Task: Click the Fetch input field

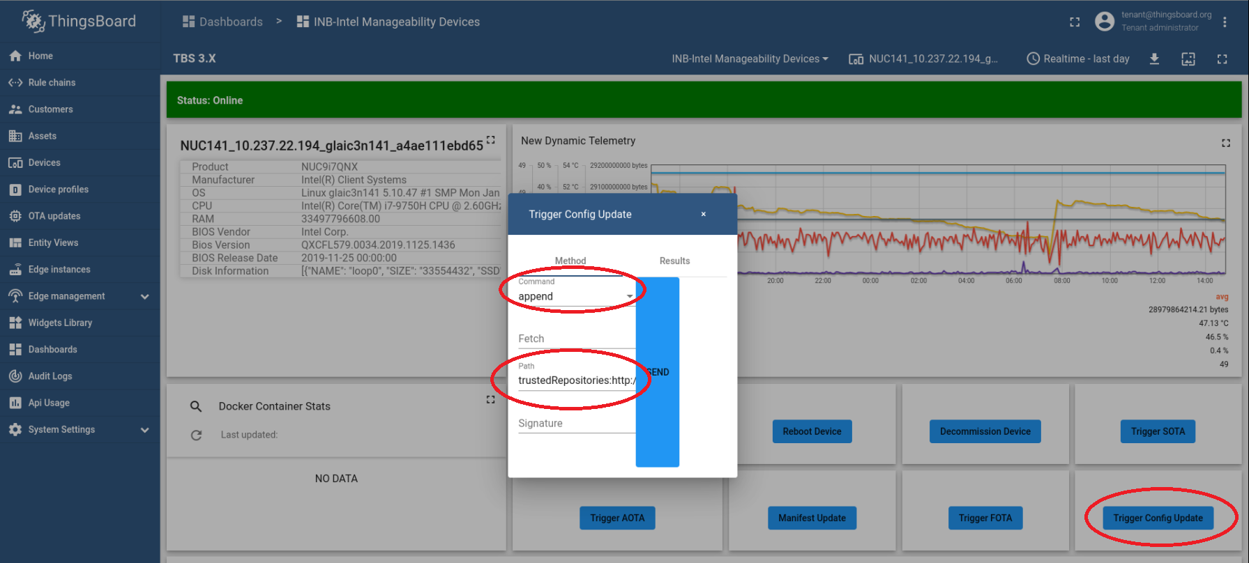Action: pyautogui.click(x=576, y=339)
